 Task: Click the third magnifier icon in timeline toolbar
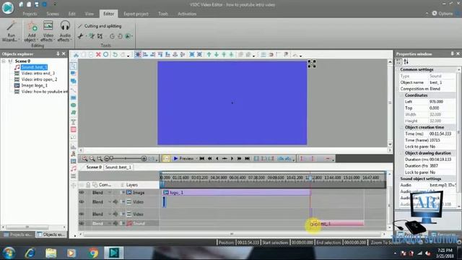point(100,159)
